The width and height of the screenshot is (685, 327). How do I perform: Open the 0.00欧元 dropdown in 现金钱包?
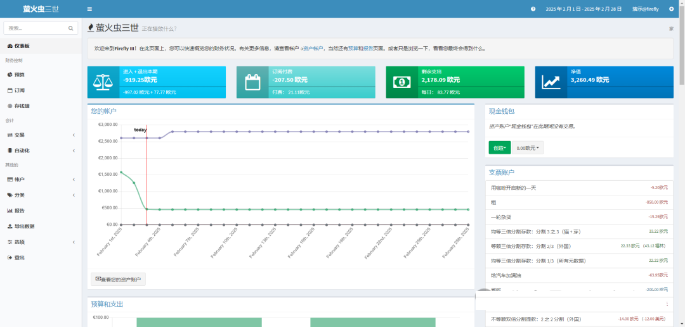coord(528,148)
